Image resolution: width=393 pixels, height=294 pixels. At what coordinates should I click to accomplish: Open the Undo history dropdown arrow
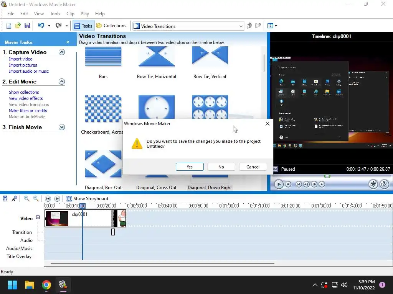coord(50,26)
